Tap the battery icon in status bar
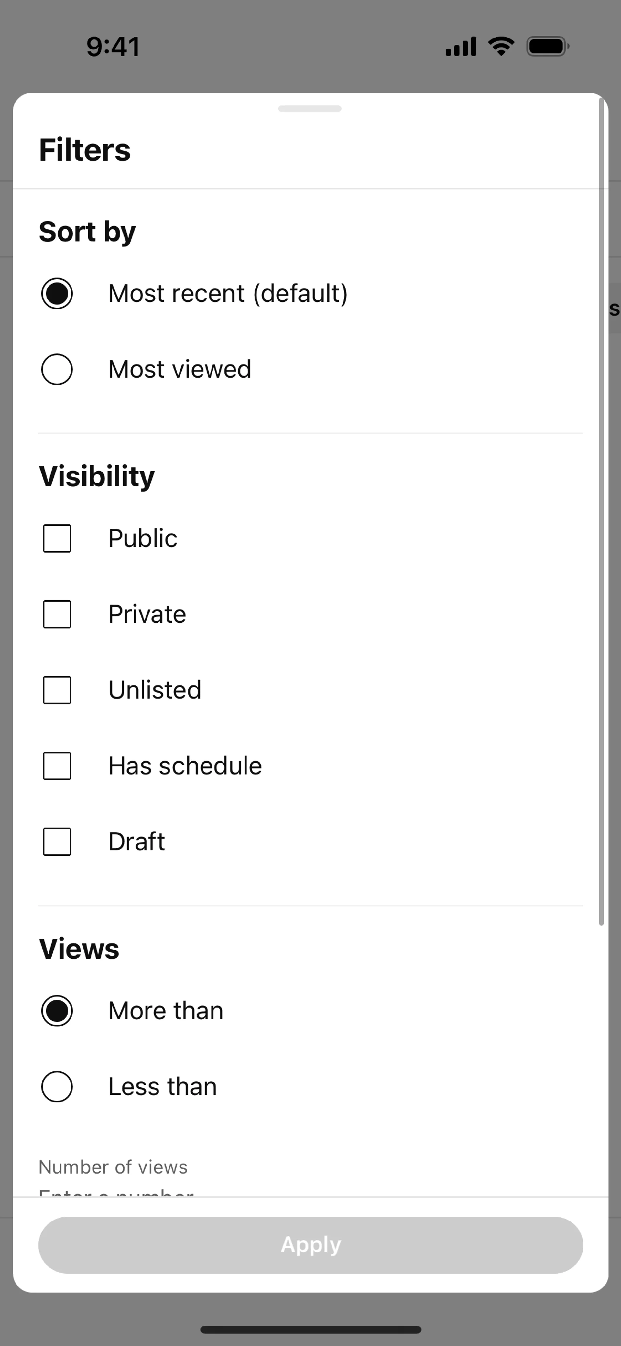 click(547, 47)
